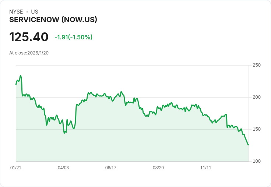Screen dimensions: 271x187
Task: Click the At close date text
Action: pos(29,53)
